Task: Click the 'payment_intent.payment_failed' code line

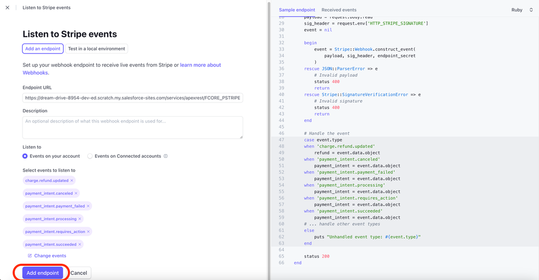Action: pyautogui.click(x=350, y=172)
